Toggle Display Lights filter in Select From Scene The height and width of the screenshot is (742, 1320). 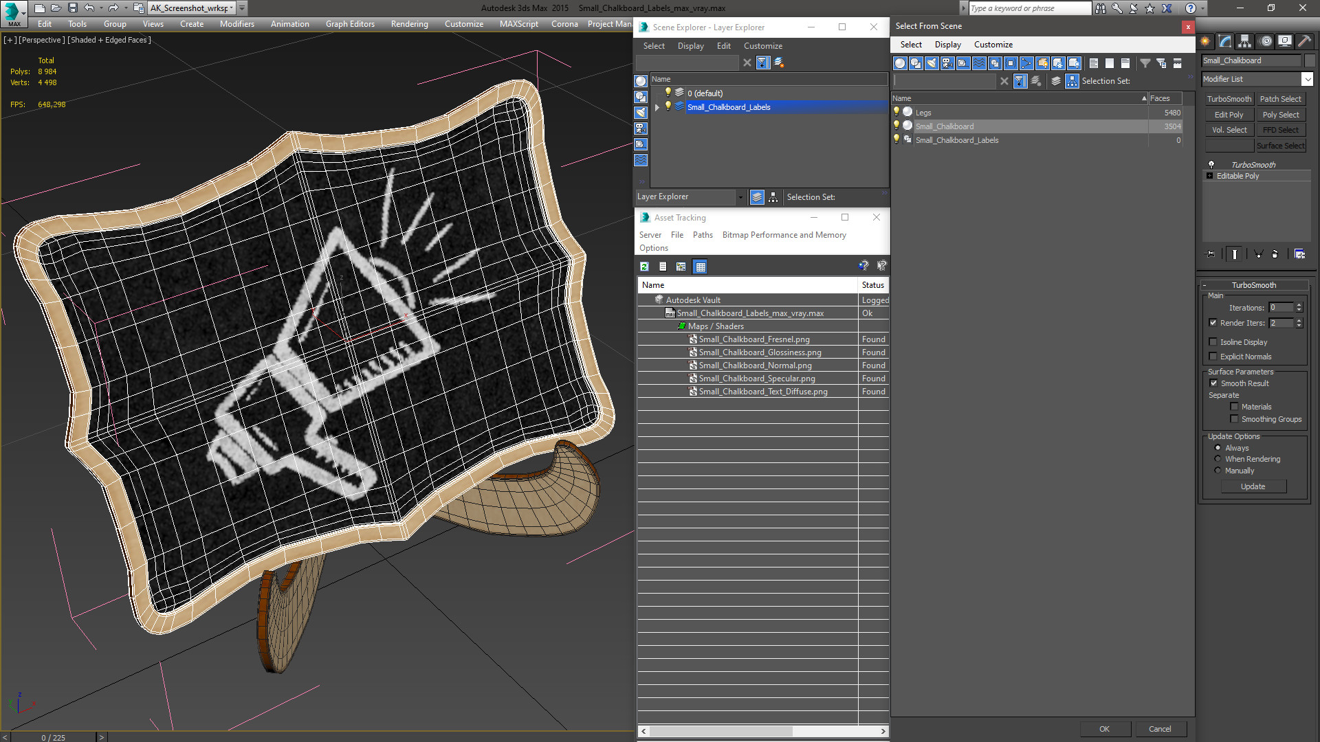click(932, 63)
